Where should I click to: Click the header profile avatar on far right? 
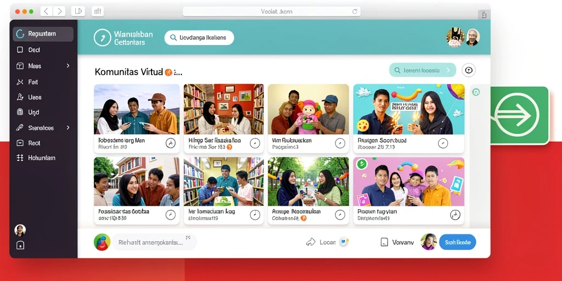[473, 37]
